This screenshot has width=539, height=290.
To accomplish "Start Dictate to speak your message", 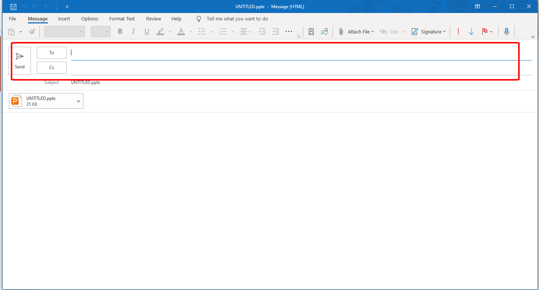I will [506, 31].
